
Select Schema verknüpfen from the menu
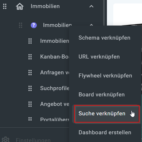click(x=104, y=38)
